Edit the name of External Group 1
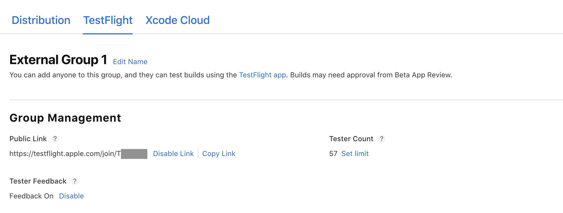Image resolution: width=563 pixels, height=213 pixels. [130, 62]
